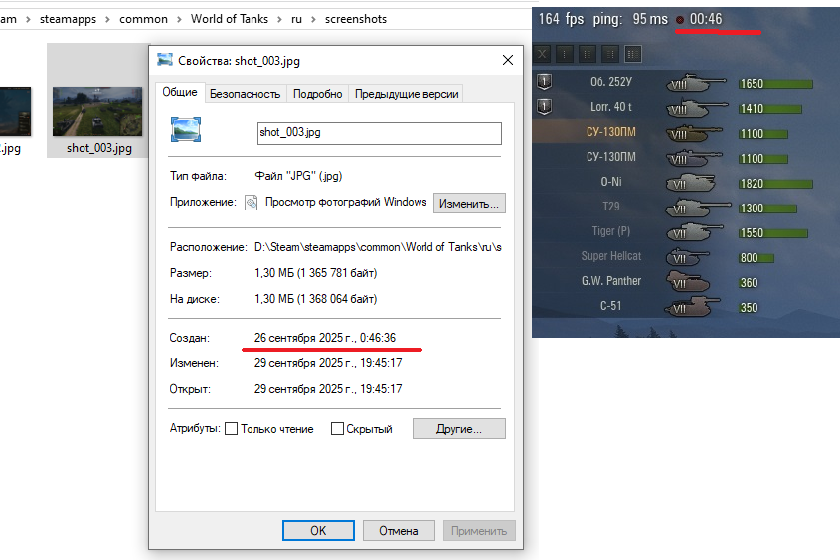Toggle the Только чтение checkbox
Screen dimensions: 840x560
click(x=231, y=428)
